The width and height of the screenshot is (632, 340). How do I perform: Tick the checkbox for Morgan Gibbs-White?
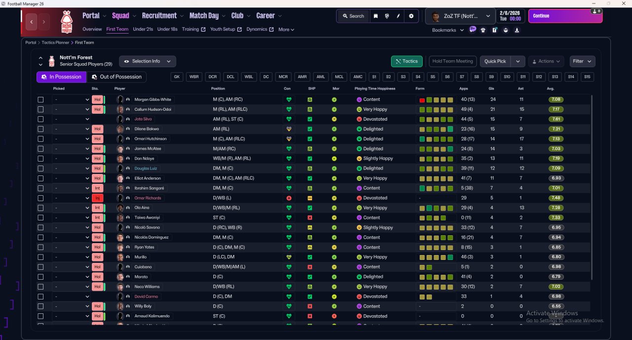click(x=40, y=99)
